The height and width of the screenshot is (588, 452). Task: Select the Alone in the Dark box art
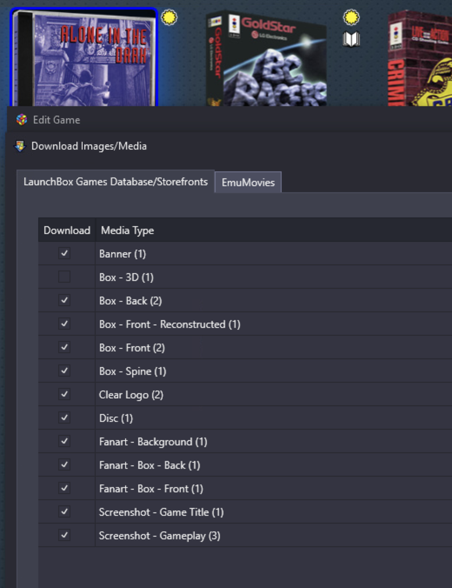[83, 57]
